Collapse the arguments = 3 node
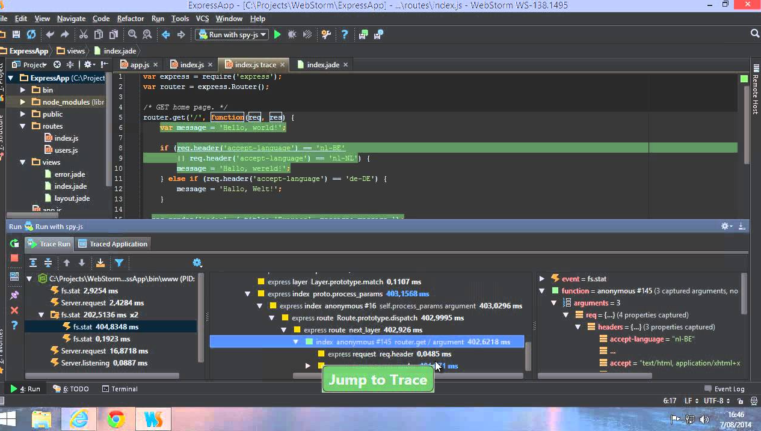The height and width of the screenshot is (431, 761). click(554, 303)
